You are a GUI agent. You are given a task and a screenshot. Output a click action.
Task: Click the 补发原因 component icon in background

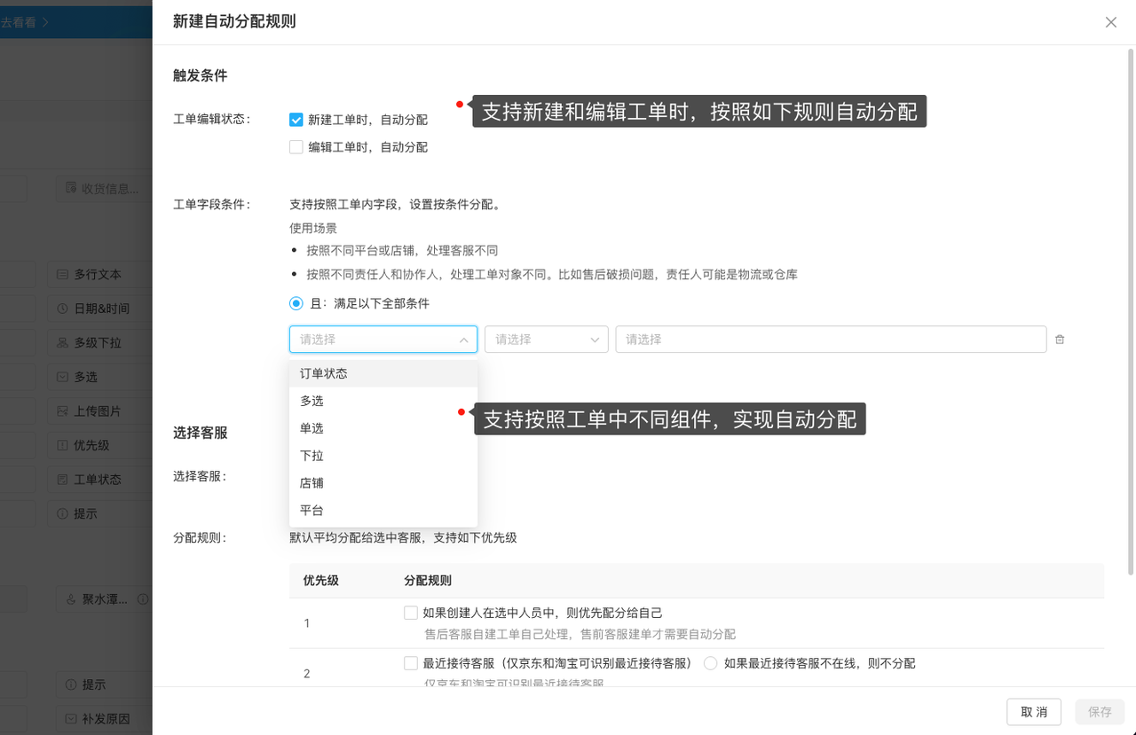(x=71, y=718)
